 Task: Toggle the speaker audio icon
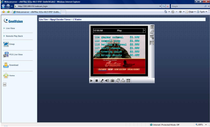[x=107, y=81]
